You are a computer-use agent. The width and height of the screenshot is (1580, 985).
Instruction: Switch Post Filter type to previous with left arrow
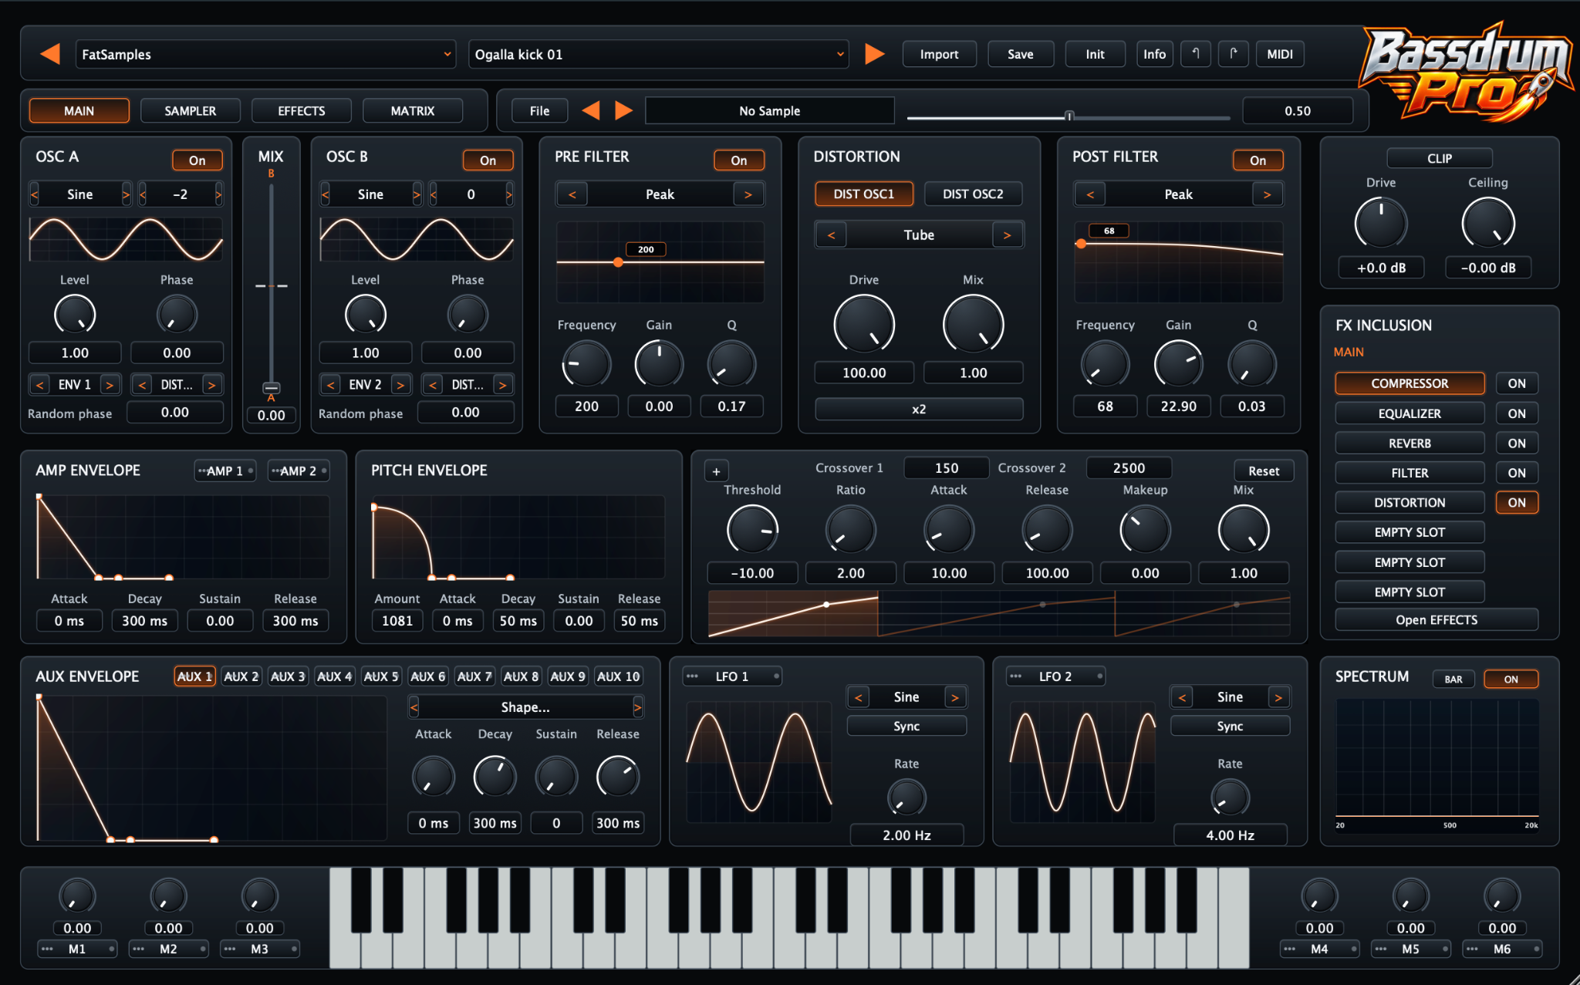pyautogui.click(x=1089, y=194)
